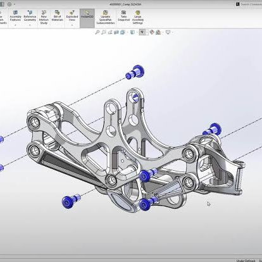Return to Previous View
Screen dimensions: 262x262
coord(110,32)
